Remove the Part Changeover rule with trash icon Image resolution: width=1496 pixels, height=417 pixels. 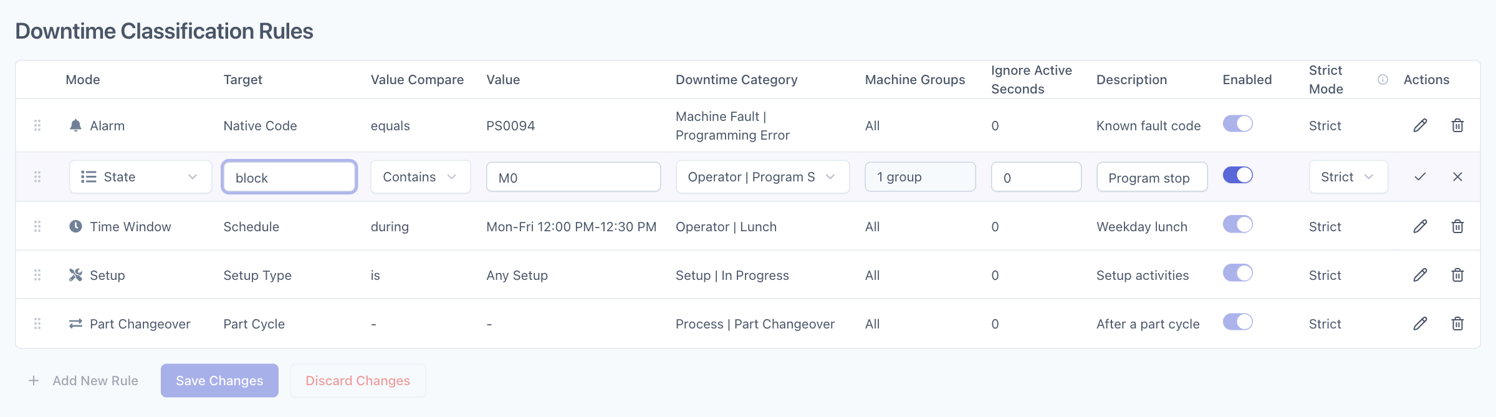click(x=1457, y=324)
